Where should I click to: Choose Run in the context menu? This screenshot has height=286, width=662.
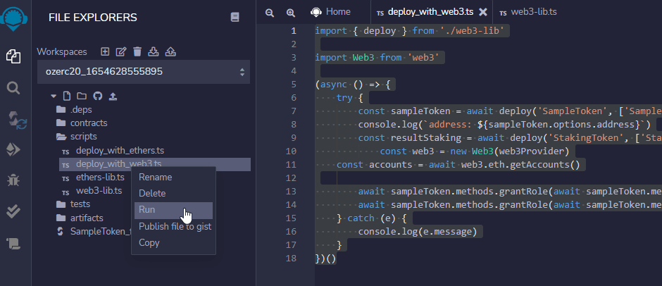click(x=173, y=210)
